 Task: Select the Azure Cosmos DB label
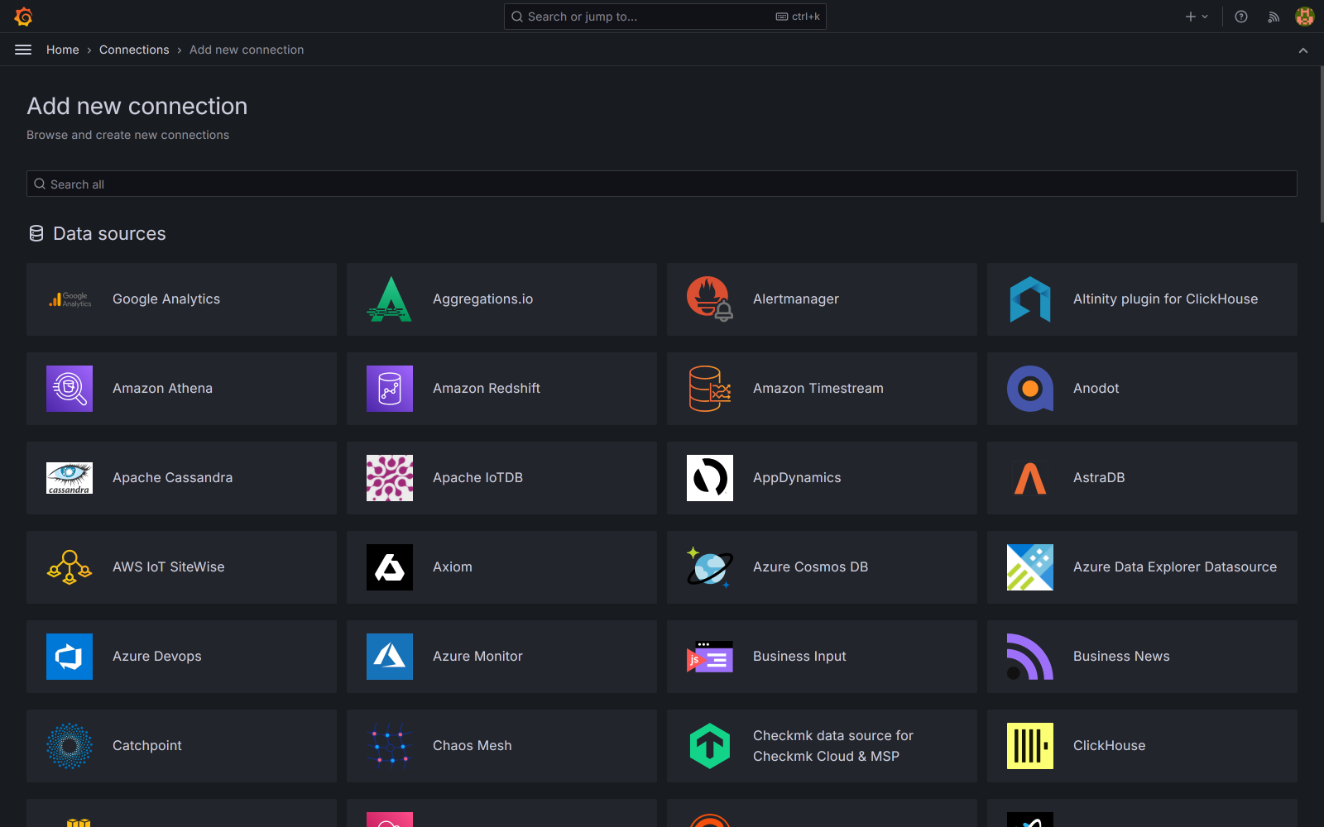811,567
